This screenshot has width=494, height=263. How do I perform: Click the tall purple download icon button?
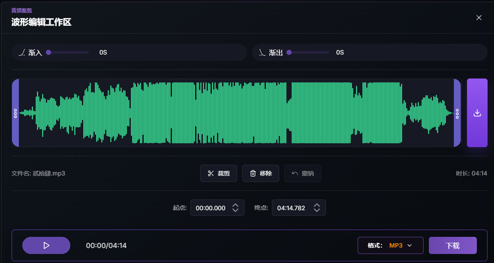pos(477,113)
